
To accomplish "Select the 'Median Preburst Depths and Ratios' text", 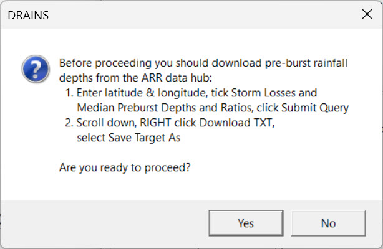I will pos(165,108).
